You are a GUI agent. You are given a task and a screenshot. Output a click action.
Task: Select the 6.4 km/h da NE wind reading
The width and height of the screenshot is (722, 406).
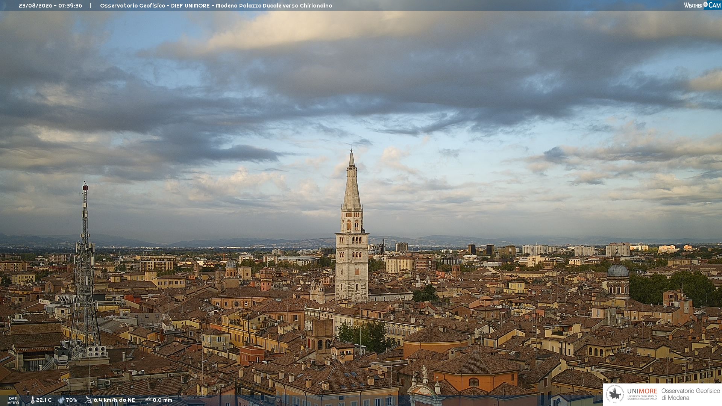(x=114, y=400)
